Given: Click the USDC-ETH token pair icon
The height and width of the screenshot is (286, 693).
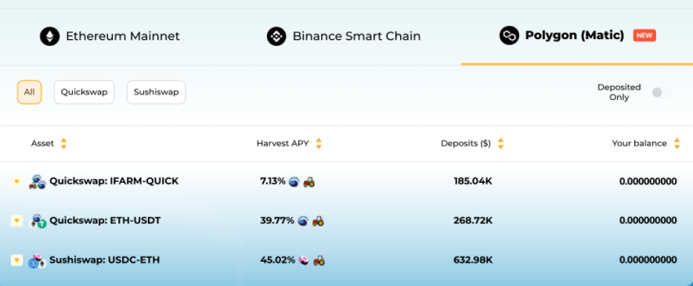Looking at the screenshot, I should (x=37, y=260).
